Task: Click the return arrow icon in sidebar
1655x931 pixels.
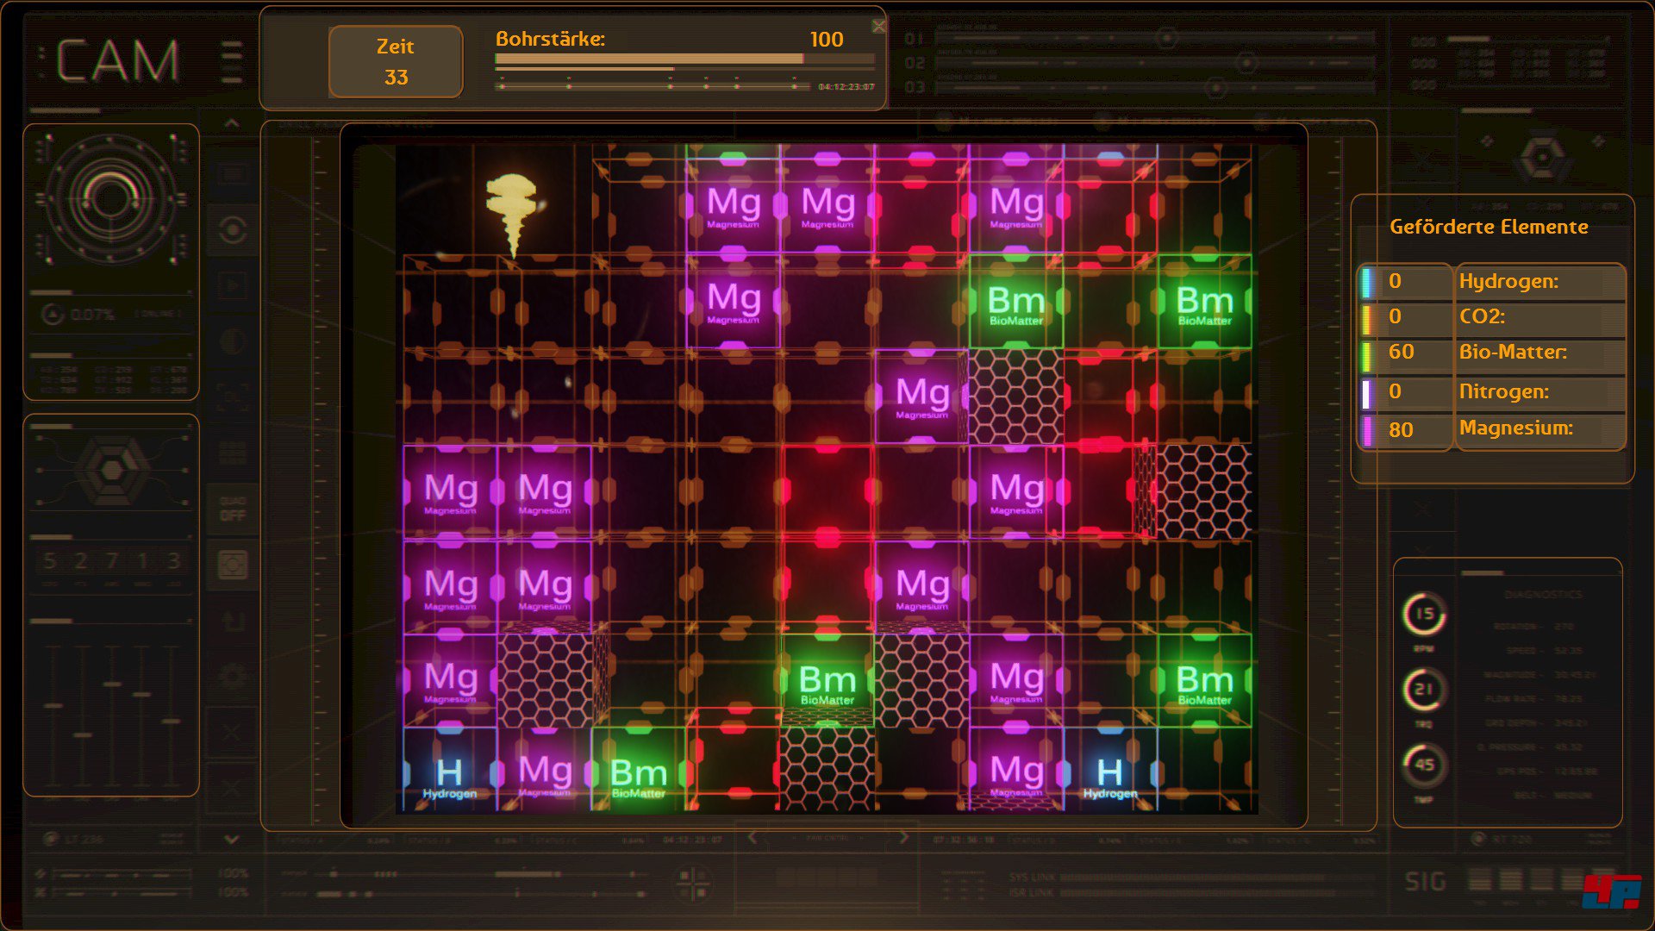Action: point(232,621)
